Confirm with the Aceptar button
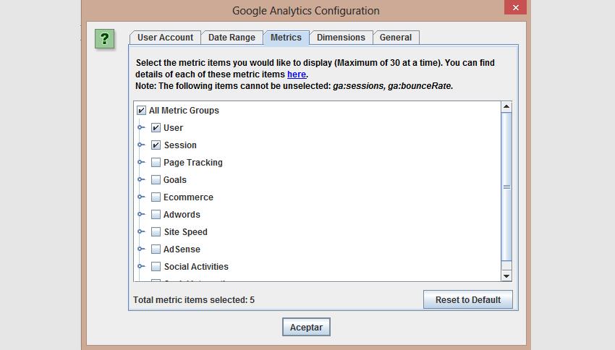This screenshot has width=615, height=350. coord(306,328)
